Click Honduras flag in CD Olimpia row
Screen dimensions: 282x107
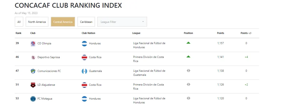click(84, 44)
